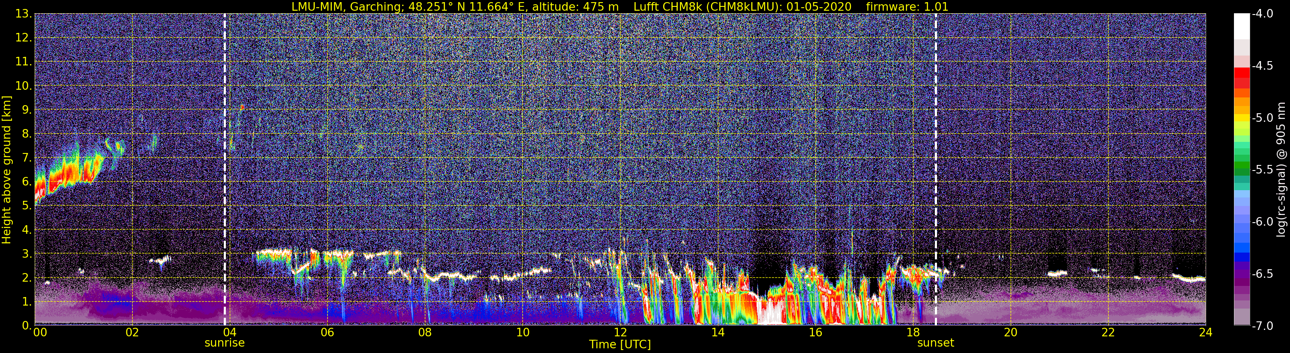Screen dimensions: 1290x353
Task: Click the 'Height above ground [km]' axis title
Action: coord(6,170)
